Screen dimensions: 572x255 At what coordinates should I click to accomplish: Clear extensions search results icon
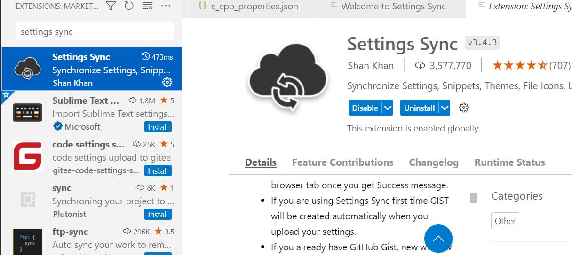[147, 6]
